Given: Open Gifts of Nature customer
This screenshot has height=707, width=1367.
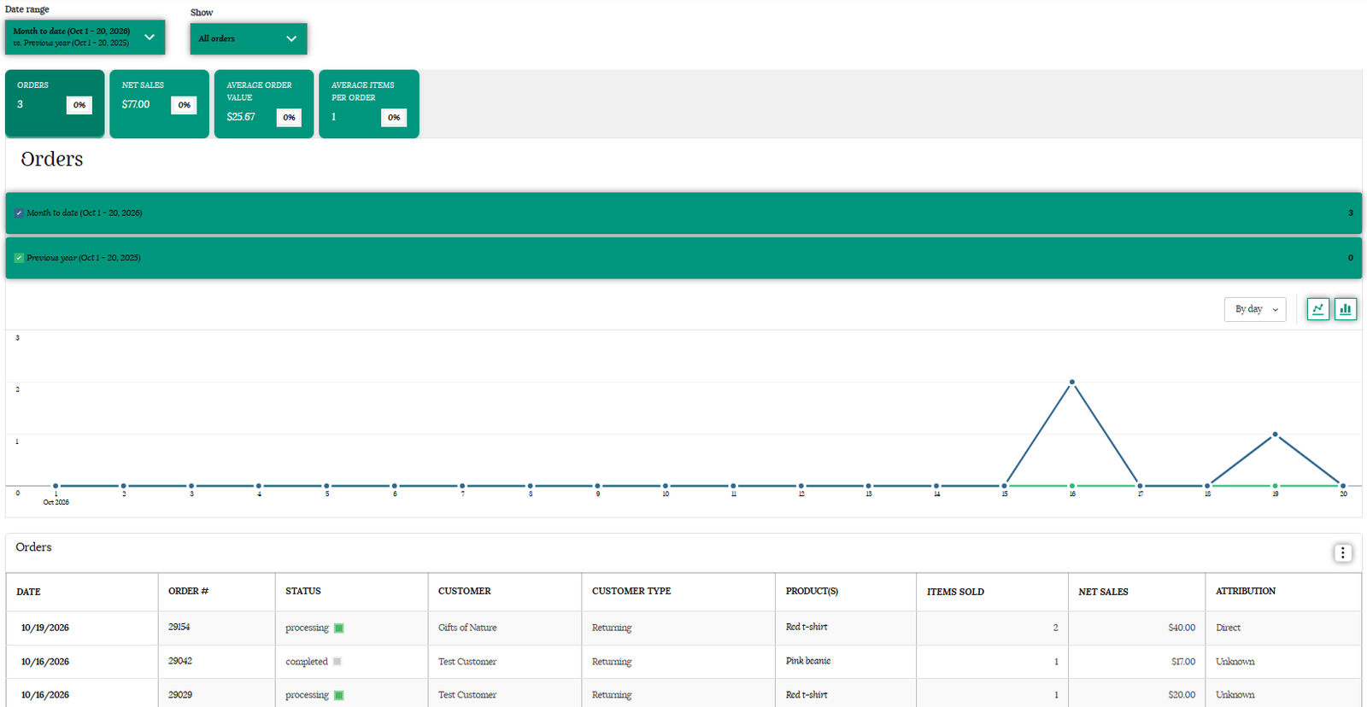Looking at the screenshot, I should (x=467, y=628).
